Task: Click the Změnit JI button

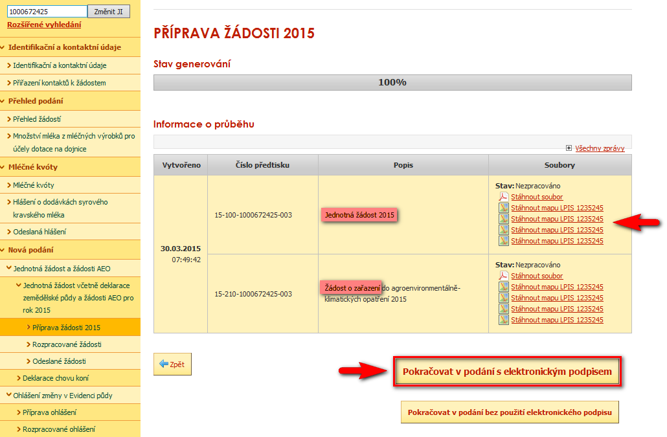Action: 109,12
